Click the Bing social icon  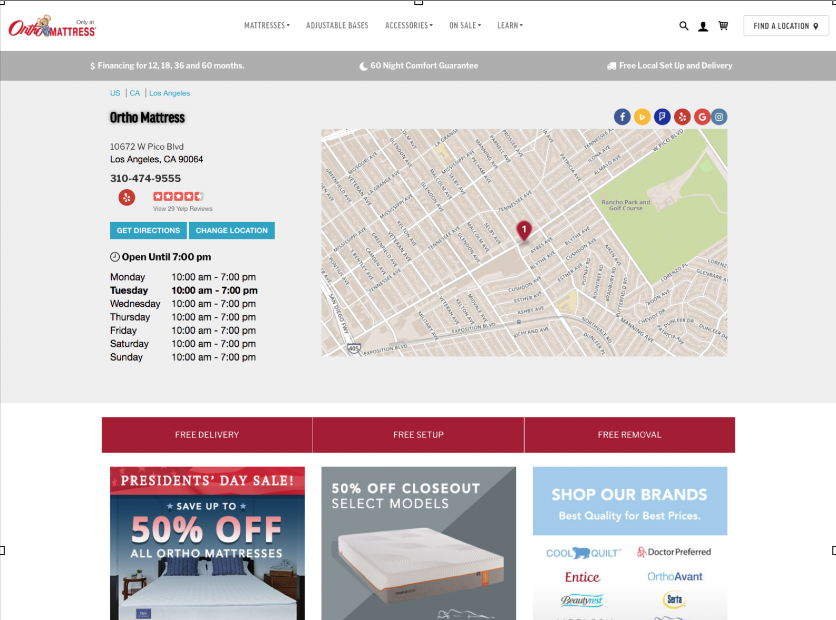tap(642, 117)
